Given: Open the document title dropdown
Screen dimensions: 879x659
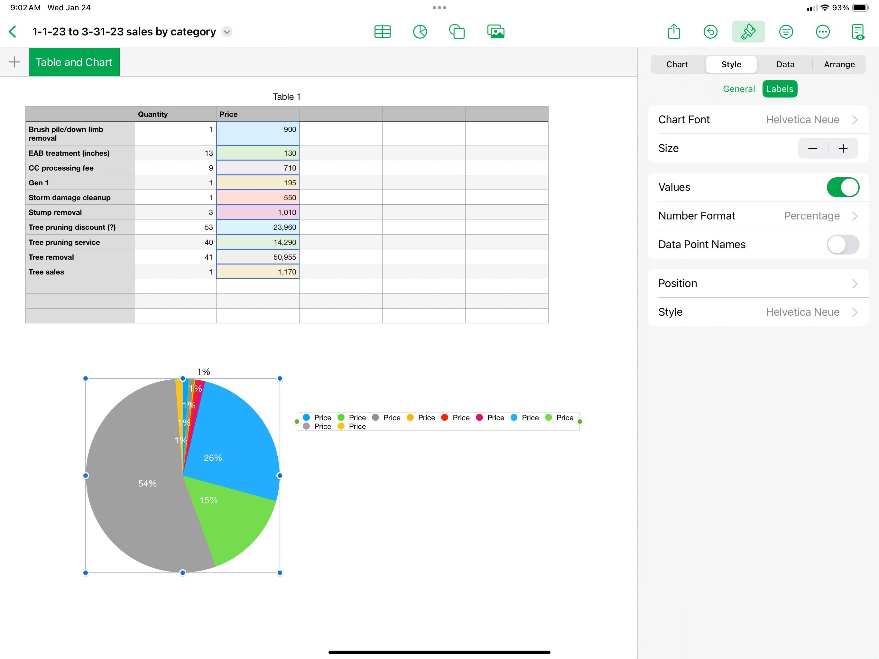Looking at the screenshot, I should [227, 32].
